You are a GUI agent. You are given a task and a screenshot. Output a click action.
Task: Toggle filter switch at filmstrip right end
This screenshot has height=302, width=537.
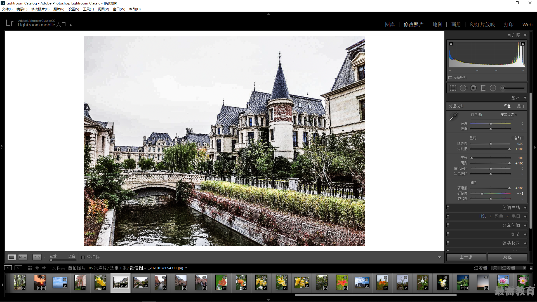(x=531, y=268)
